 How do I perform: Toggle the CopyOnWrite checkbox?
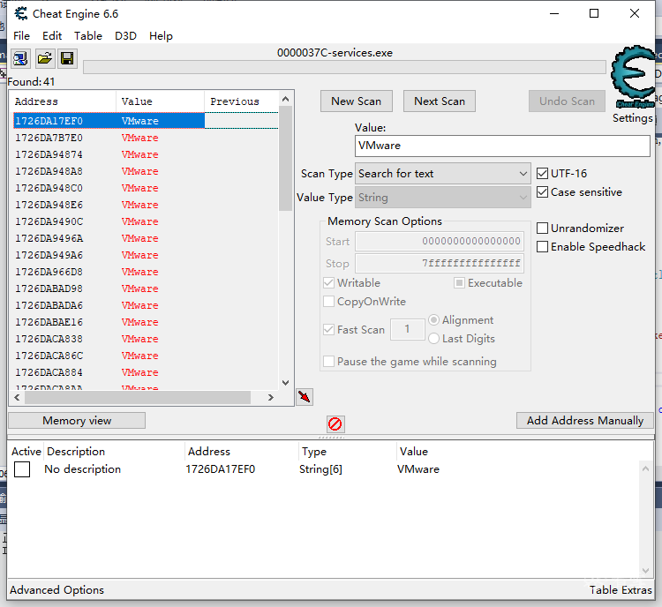pyautogui.click(x=328, y=302)
